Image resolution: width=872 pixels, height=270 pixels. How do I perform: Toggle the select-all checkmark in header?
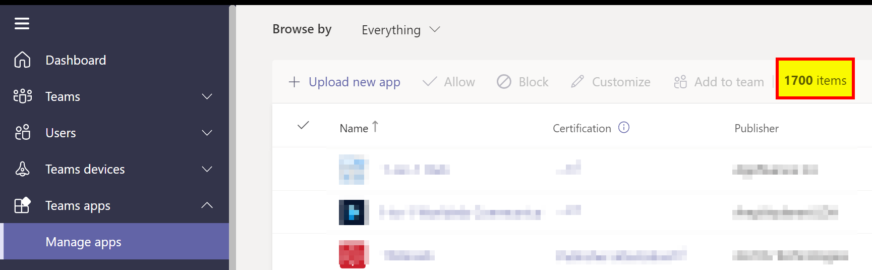pos(303,126)
